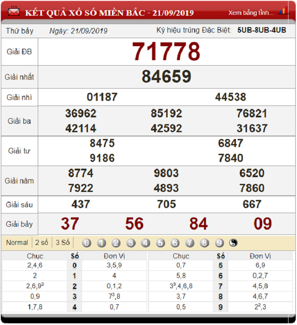Filter results by digit ball 2
Screen dimensions: 297x325
tap(116, 243)
